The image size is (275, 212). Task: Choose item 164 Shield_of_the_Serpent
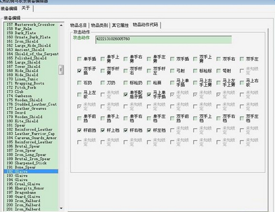(x=31, y=54)
